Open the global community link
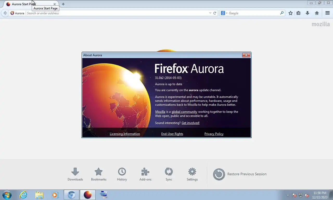 coord(184,112)
